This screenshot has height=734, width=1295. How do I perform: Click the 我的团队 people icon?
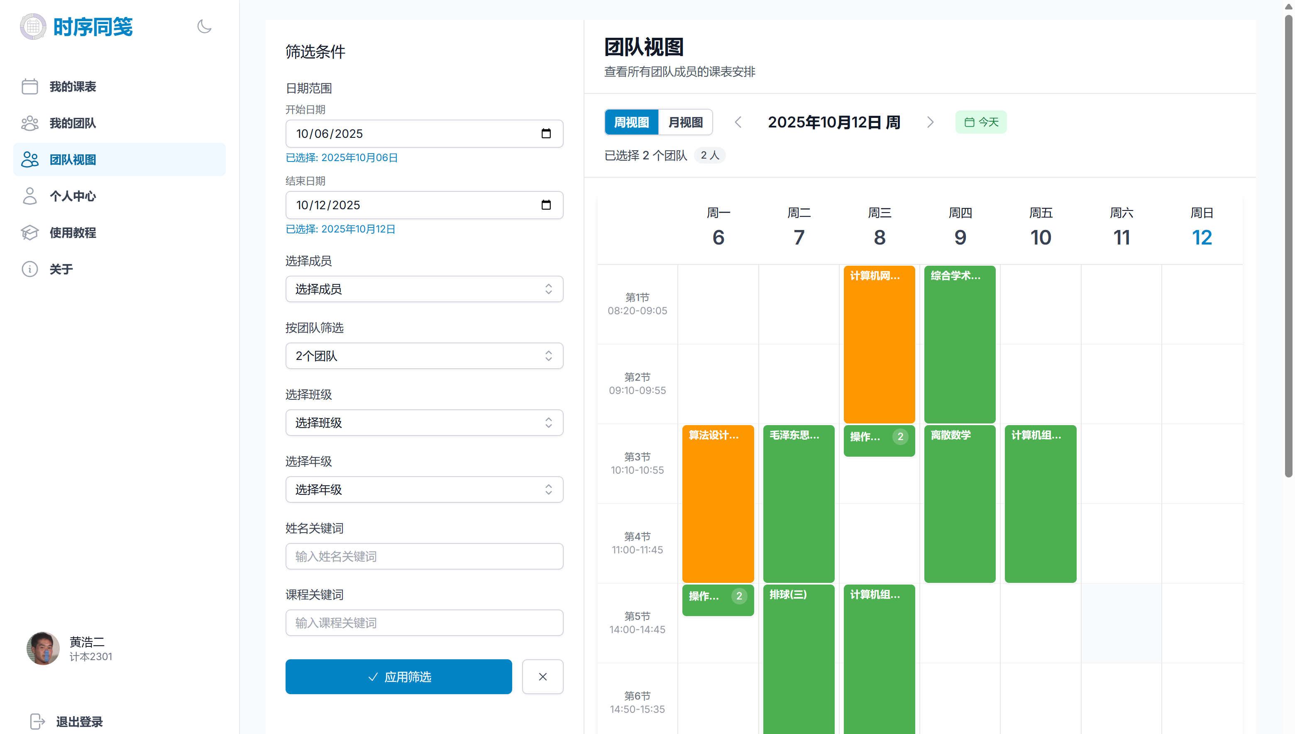click(30, 123)
